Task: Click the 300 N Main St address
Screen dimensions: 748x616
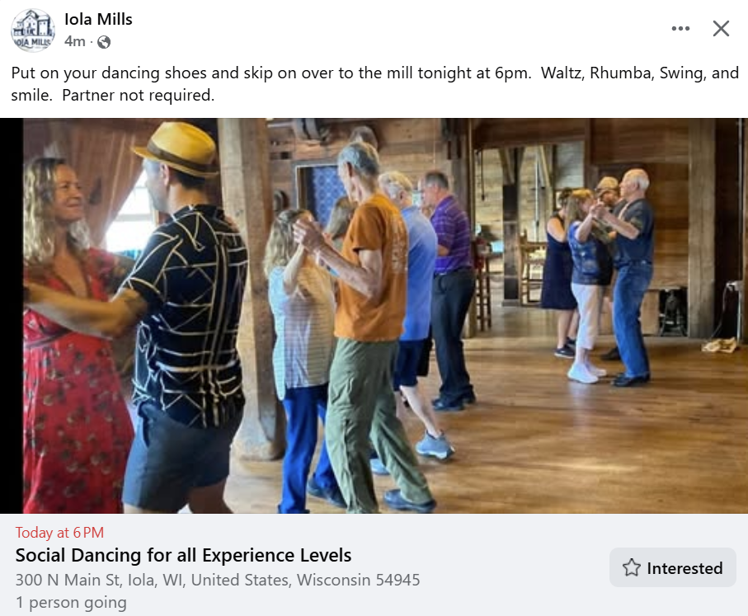Action: pyautogui.click(x=218, y=580)
